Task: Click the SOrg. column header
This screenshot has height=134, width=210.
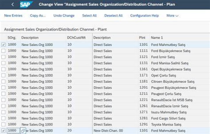Action: tap(12, 38)
